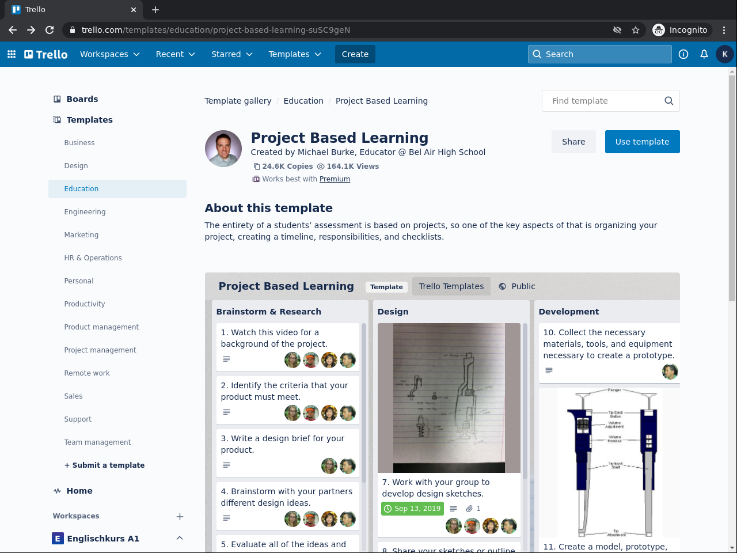Open the design sketch image on card 7

(x=449, y=398)
